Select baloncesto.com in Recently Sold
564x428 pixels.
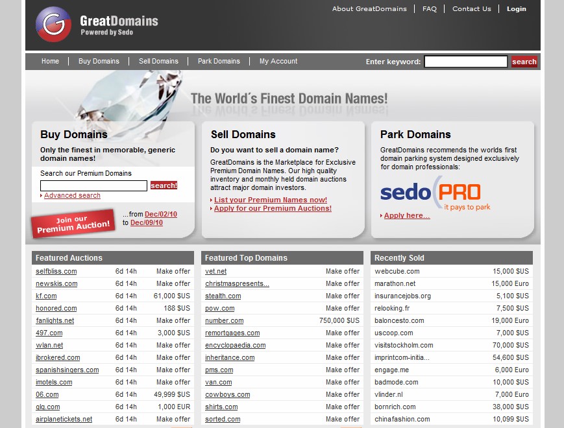pyautogui.click(x=399, y=320)
